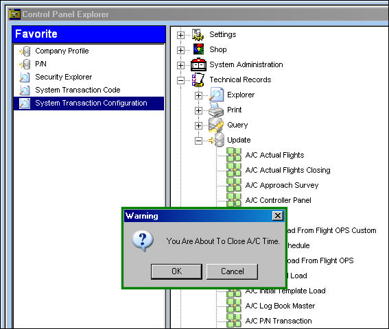Screen dimensions: 389x329
Task: Collapse the Technical Records tree node
Action: click(x=180, y=81)
